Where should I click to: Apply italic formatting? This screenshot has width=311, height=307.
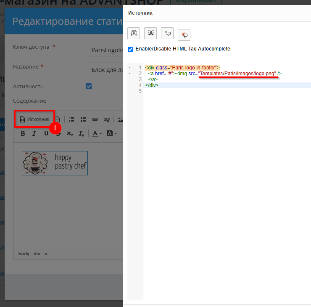point(34,134)
